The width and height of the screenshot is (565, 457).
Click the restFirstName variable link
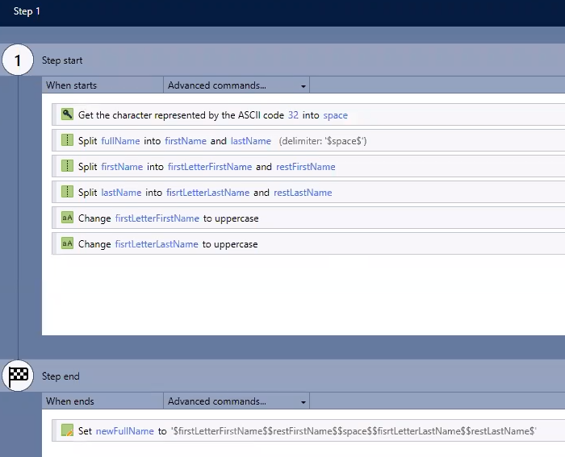(x=305, y=167)
